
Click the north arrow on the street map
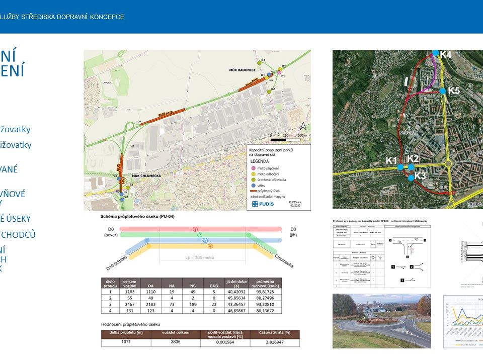(303, 126)
